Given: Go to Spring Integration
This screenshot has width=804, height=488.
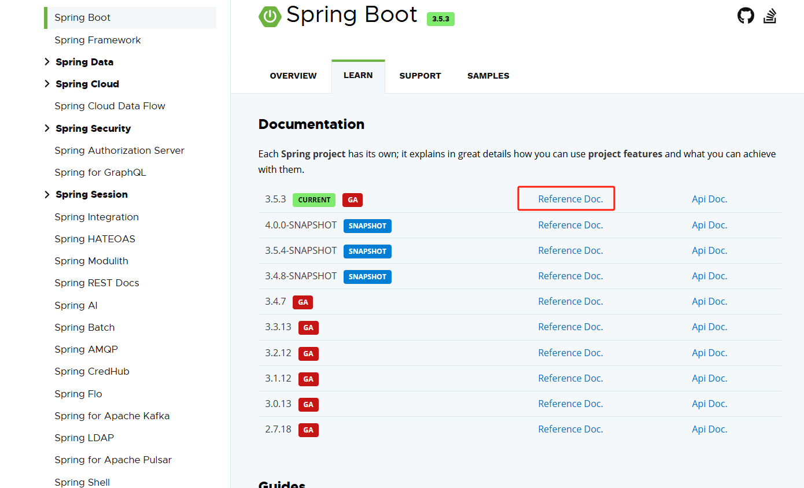Looking at the screenshot, I should [x=97, y=217].
